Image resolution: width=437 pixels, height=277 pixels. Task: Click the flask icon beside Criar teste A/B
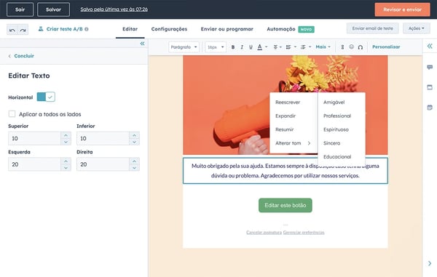pos(41,28)
